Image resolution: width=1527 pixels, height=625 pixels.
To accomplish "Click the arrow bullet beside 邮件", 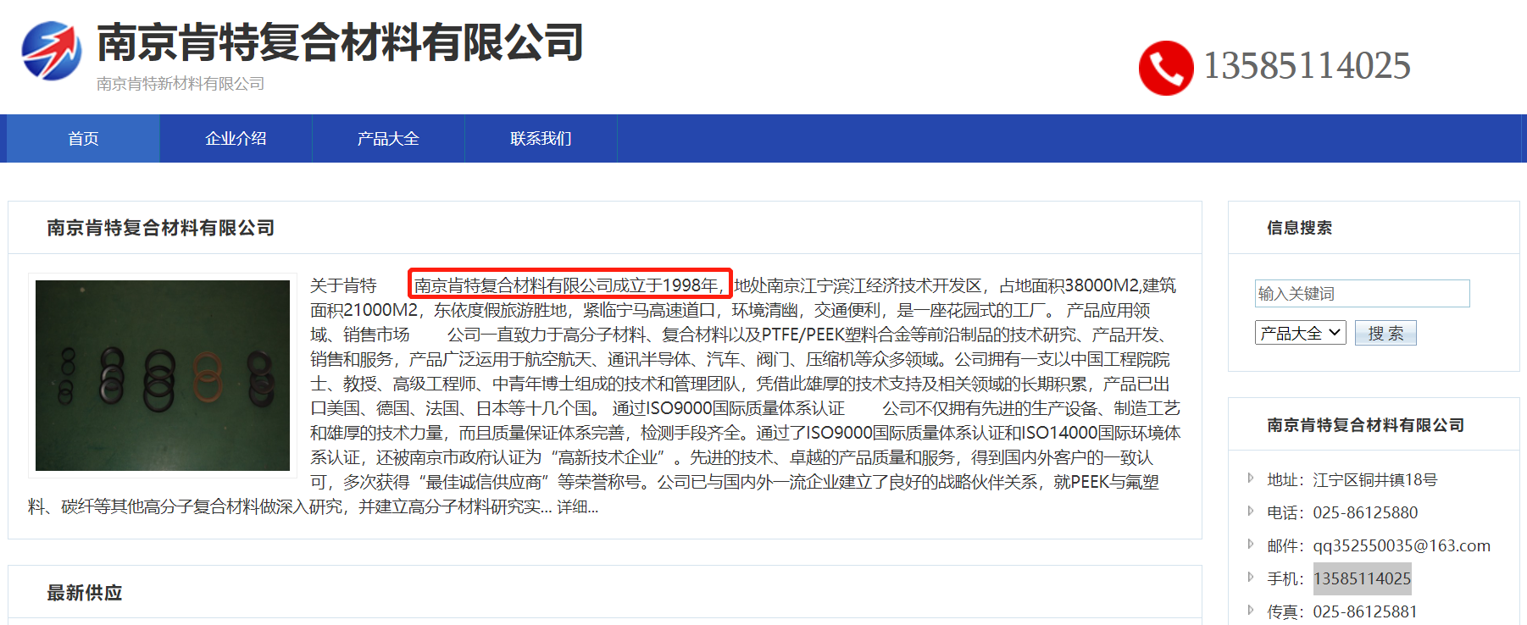I will (1251, 544).
